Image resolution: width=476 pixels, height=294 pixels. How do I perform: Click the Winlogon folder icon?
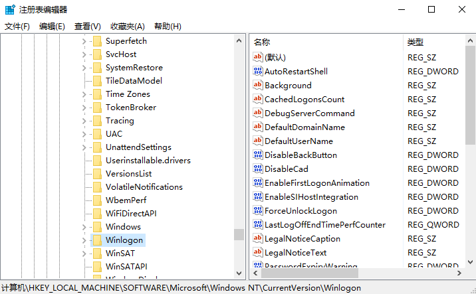pyautogui.click(x=97, y=240)
